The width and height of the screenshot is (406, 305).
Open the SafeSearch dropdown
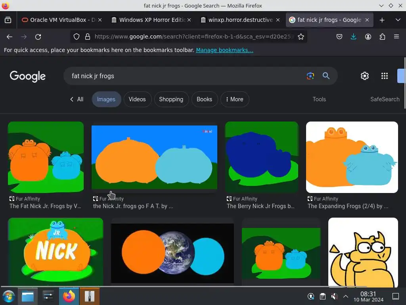[385, 99]
